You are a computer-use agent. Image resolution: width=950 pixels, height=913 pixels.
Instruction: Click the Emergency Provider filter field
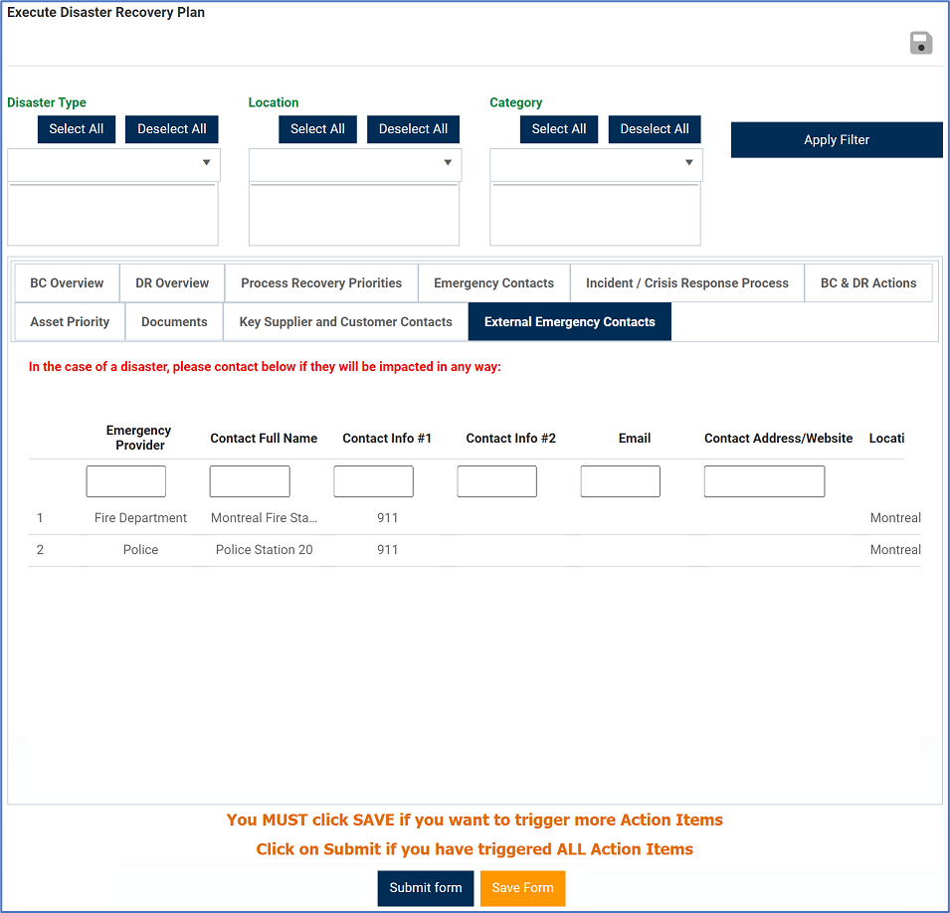tap(126, 481)
